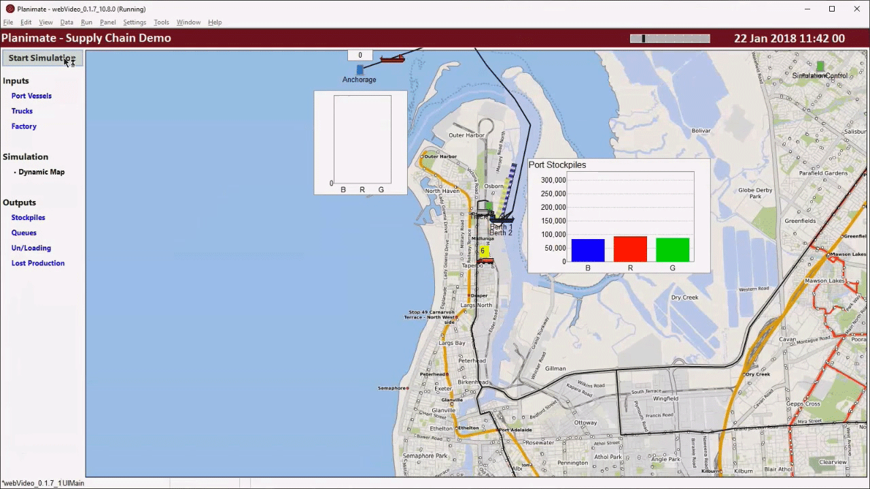View the Lost Production output
The width and height of the screenshot is (870, 489).
[37, 264]
